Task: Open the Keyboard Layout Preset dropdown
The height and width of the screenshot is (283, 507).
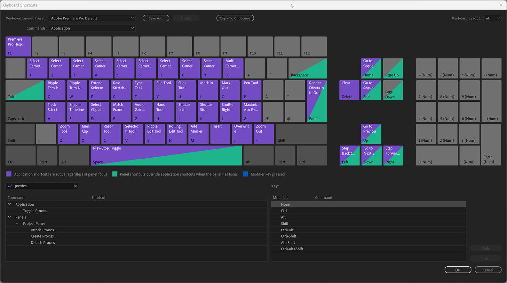Action: [x=92, y=18]
